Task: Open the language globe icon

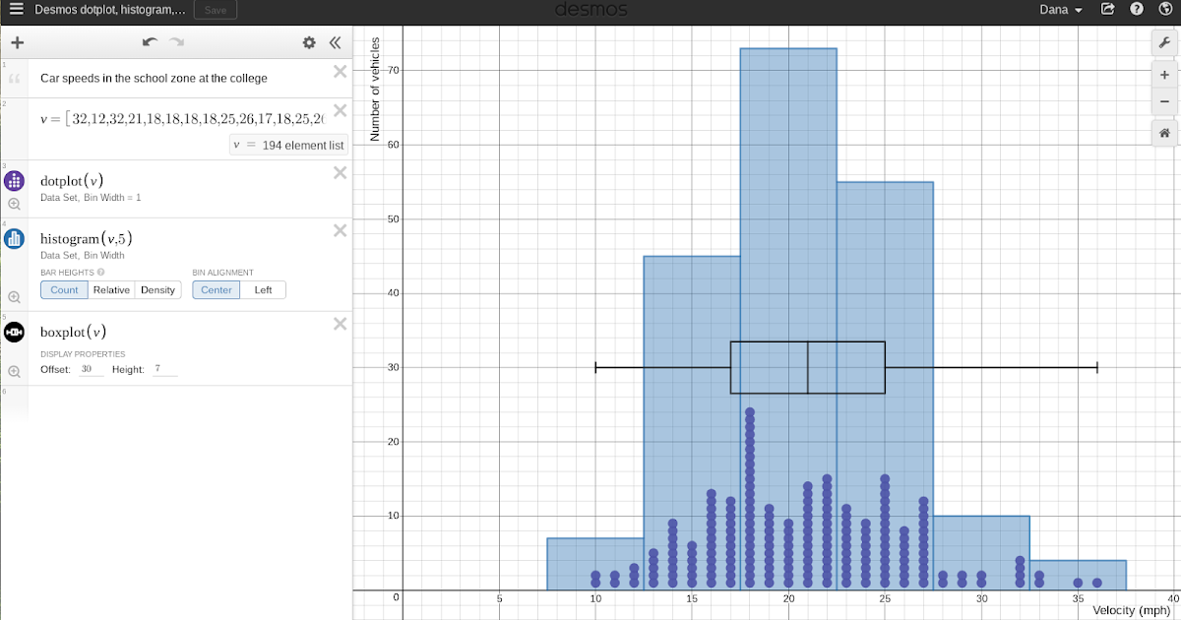Action: 1164,9
